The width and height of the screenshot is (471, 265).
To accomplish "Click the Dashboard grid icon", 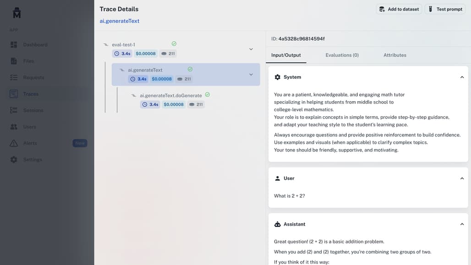I will (14, 45).
